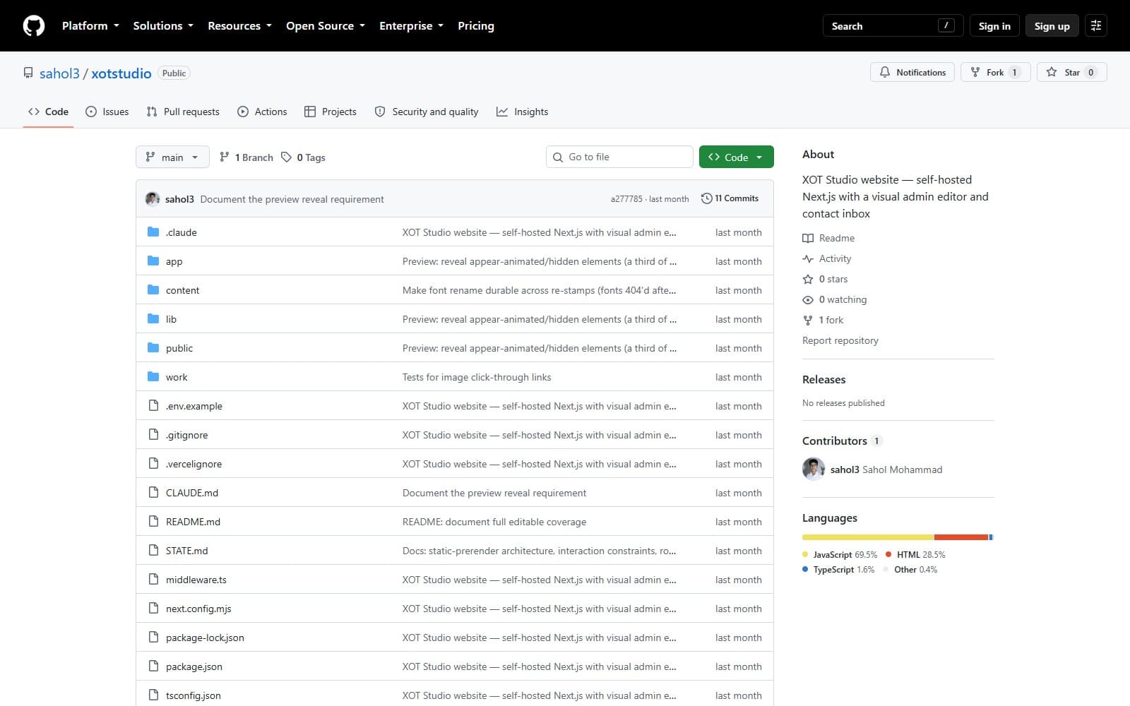The image size is (1130, 706).
Task: Open the .claude folder
Action: pyautogui.click(x=182, y=232)
